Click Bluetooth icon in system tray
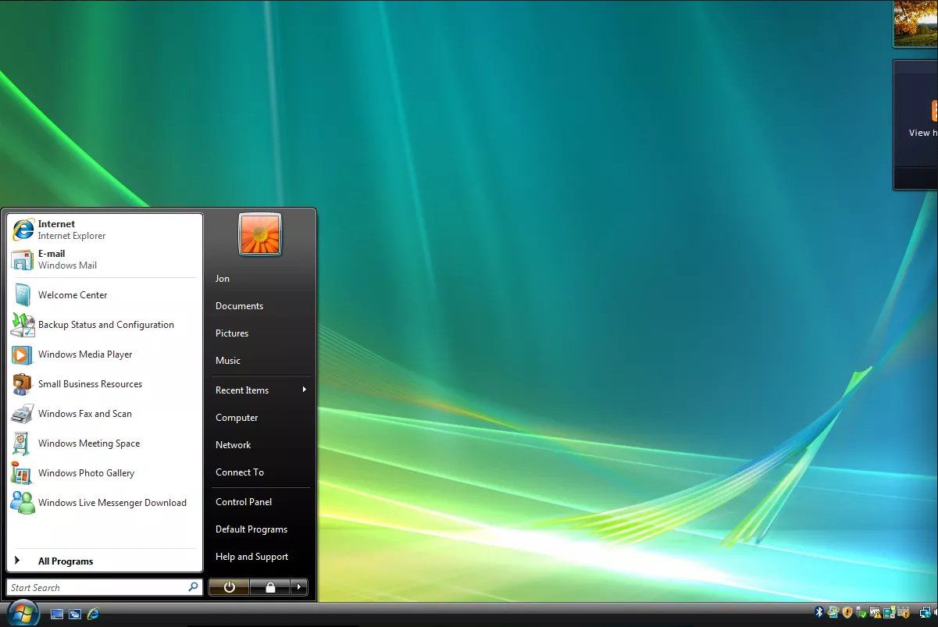This screenshot has width=938, height=627. coord(819,613)
